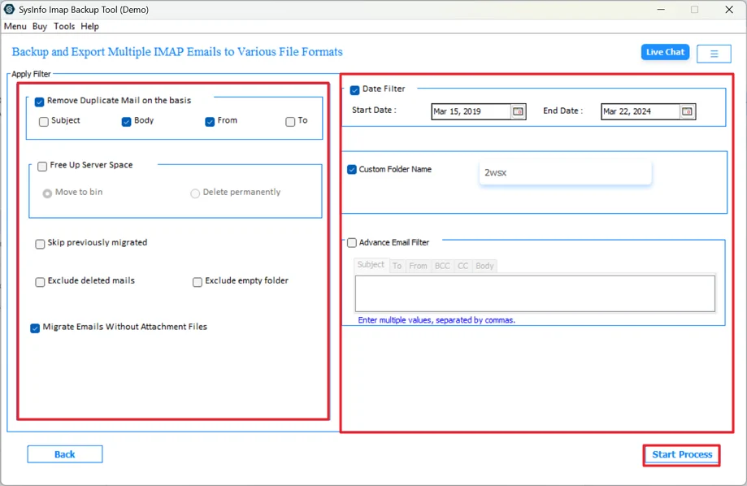Select the Subject filter tab
The width and height of the screenshot is (747, 486).
[371, 265]
